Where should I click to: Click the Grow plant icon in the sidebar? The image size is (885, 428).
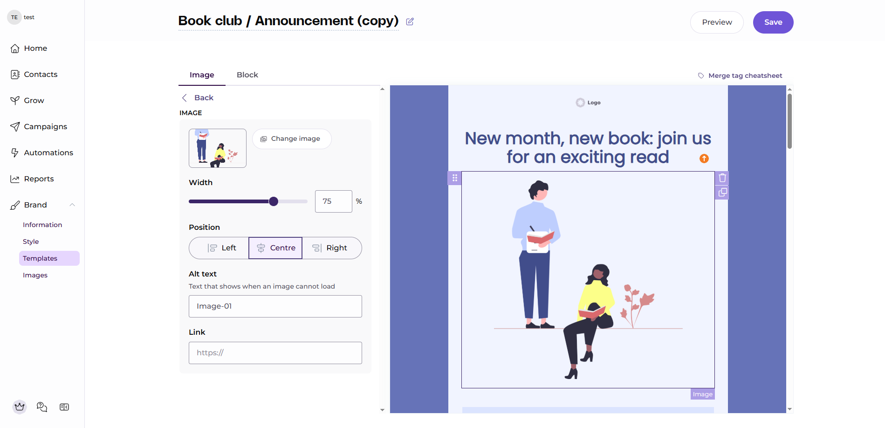tap(15, 101)
